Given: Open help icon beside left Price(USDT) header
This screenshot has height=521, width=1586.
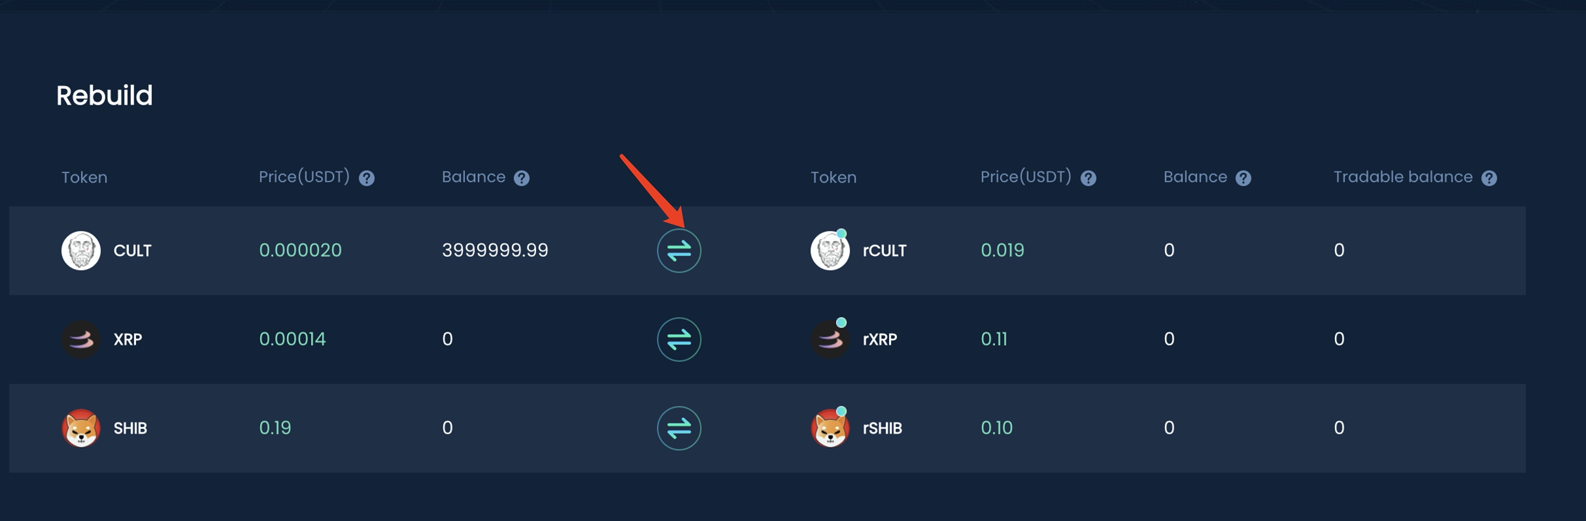Looking at the screenshot, I should click(367, 178).
